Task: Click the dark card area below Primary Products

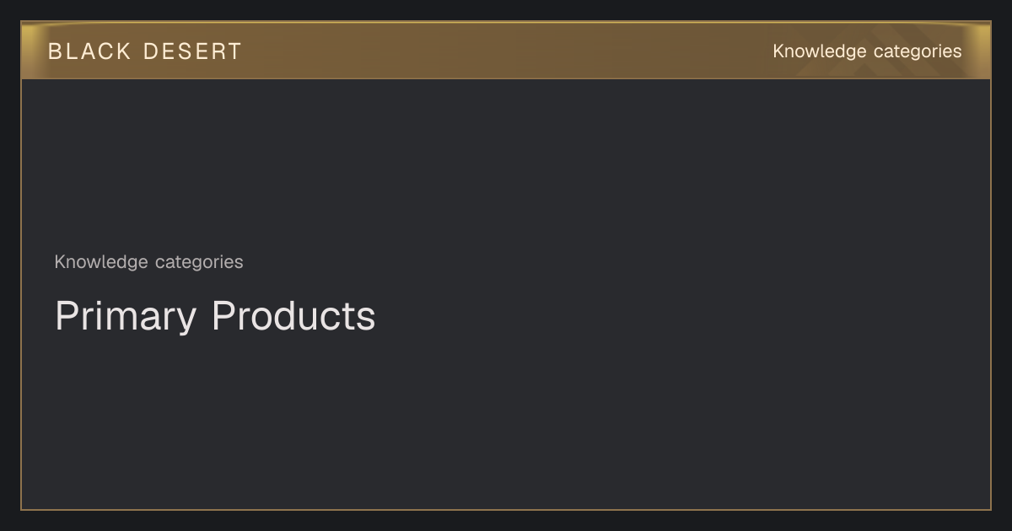Action: click(x=506, y=421)
